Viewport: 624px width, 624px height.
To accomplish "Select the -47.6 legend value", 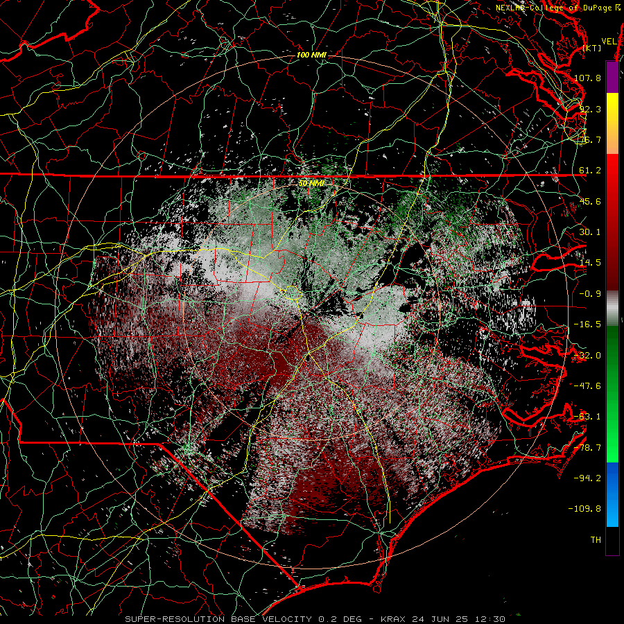I will [x=587, y=386].
